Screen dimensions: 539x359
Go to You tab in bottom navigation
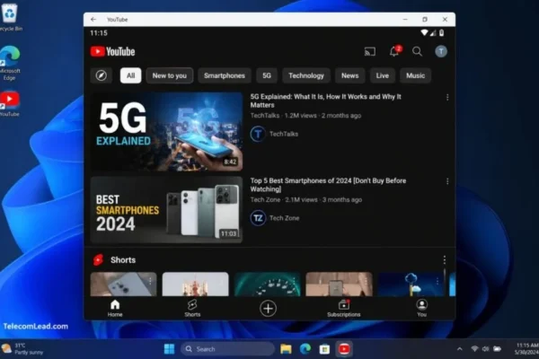point(422,308)
